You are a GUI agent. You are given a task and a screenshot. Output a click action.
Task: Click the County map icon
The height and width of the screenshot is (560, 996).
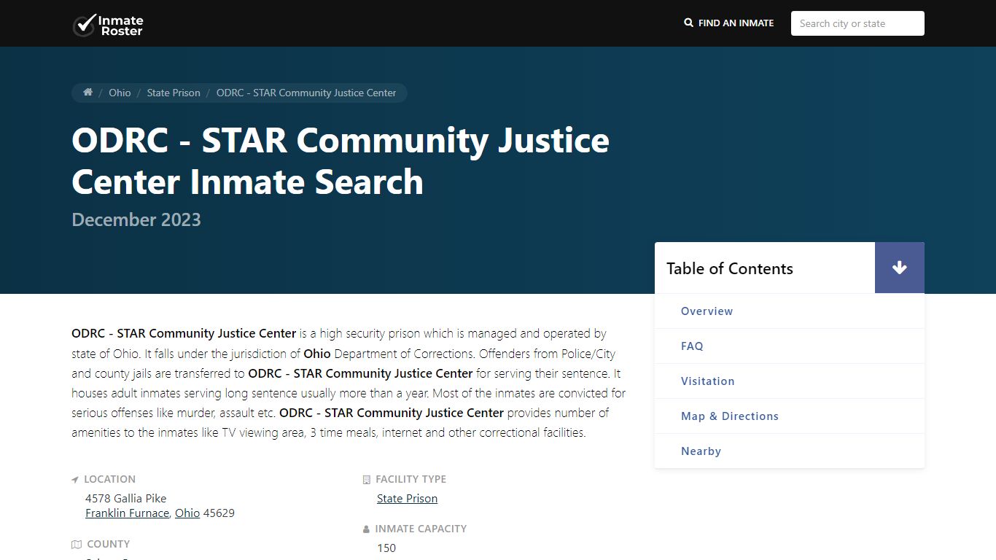77,545
